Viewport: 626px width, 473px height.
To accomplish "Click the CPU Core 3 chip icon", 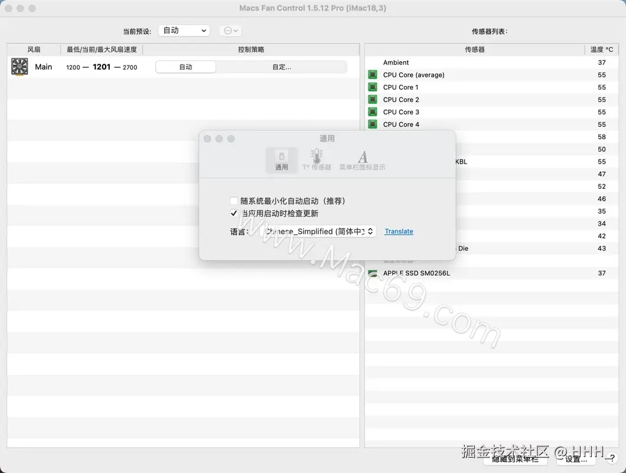I will coord(373,112).
